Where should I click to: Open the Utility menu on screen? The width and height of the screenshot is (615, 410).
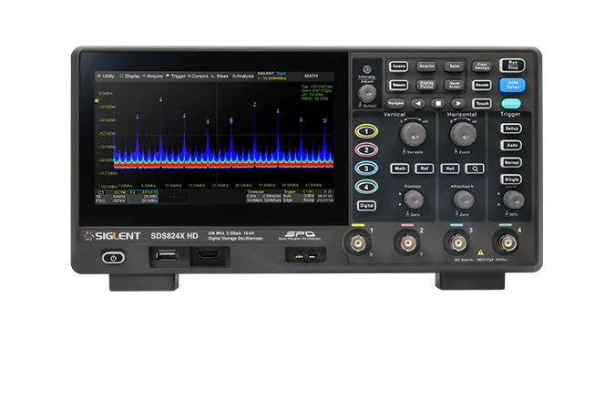click(106, 77)
